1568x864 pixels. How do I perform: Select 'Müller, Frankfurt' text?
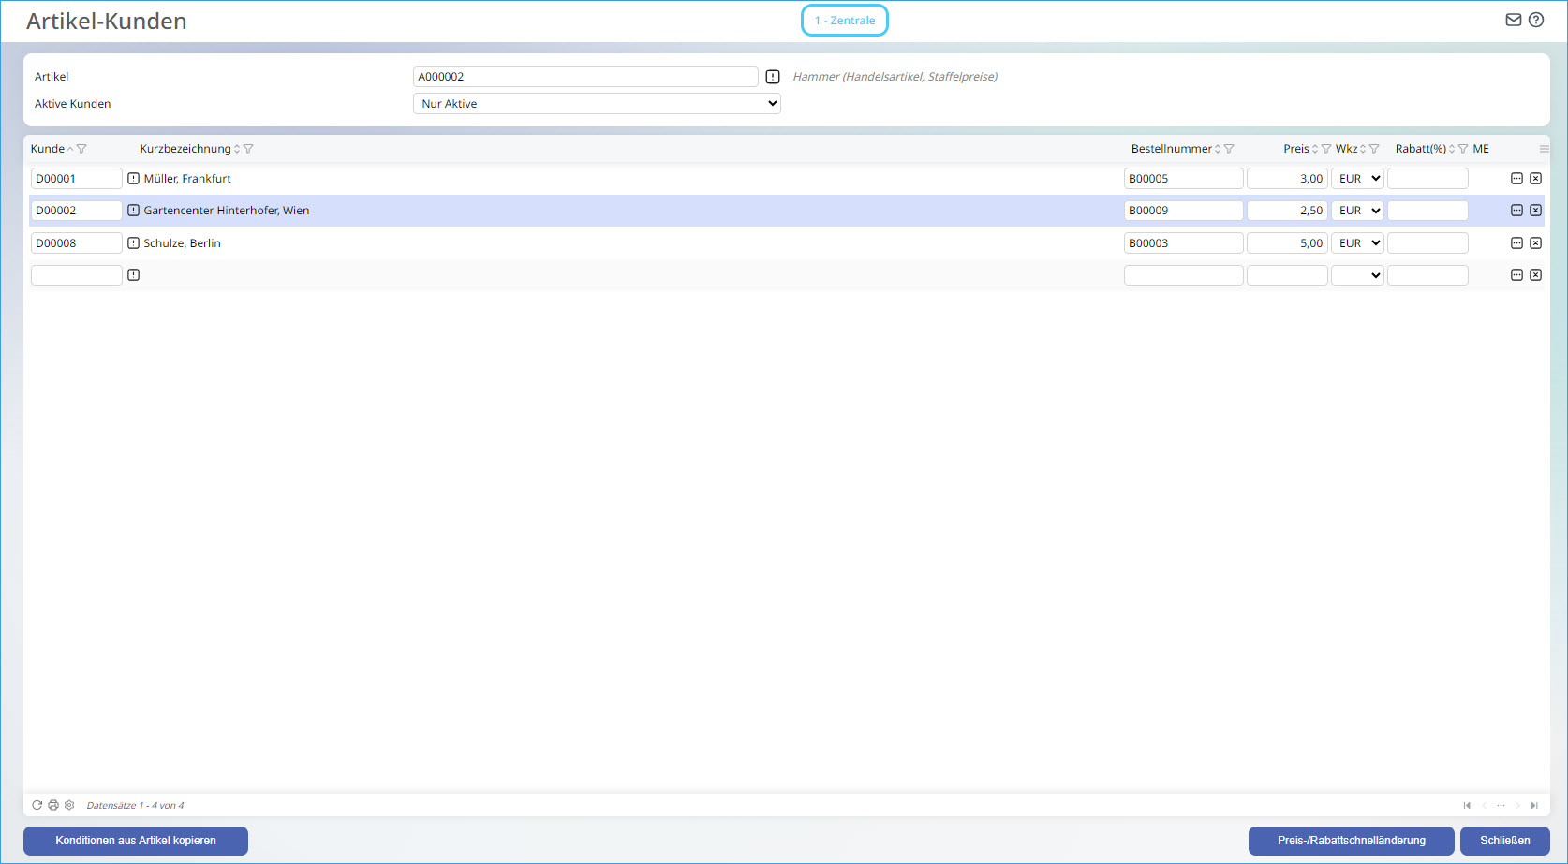click(x=187, y=179)
